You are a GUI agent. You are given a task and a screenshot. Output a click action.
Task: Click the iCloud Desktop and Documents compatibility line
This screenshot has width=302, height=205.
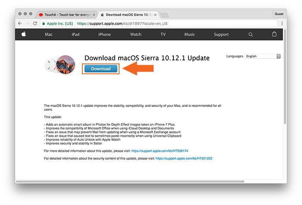[x=109, y=128]
